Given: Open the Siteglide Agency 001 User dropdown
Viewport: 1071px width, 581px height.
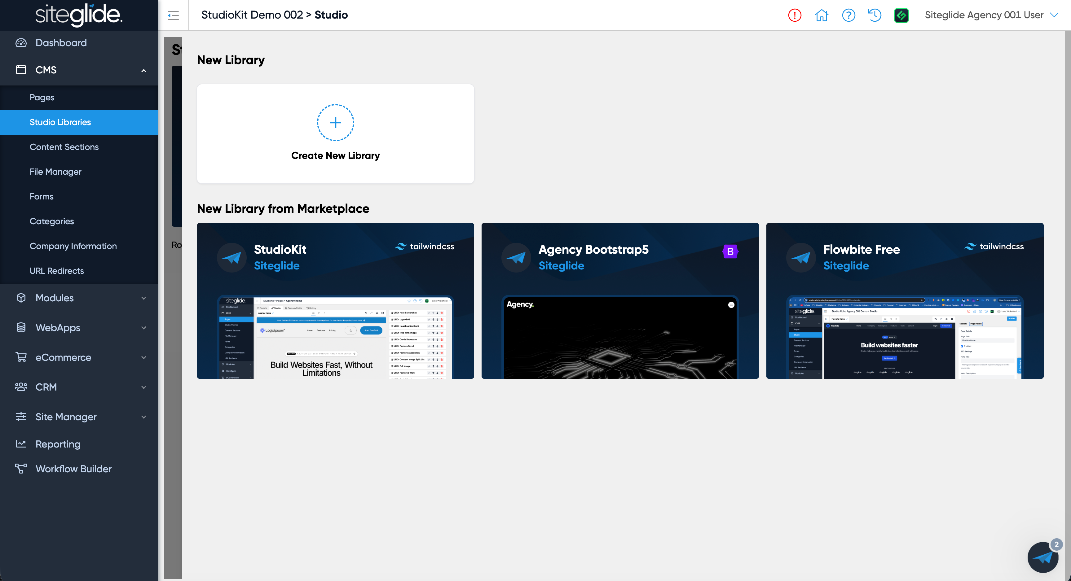Looking at the screenshot, I should [992, 15].
